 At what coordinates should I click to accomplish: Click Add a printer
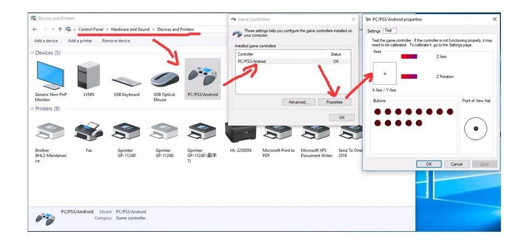[80, 41]
